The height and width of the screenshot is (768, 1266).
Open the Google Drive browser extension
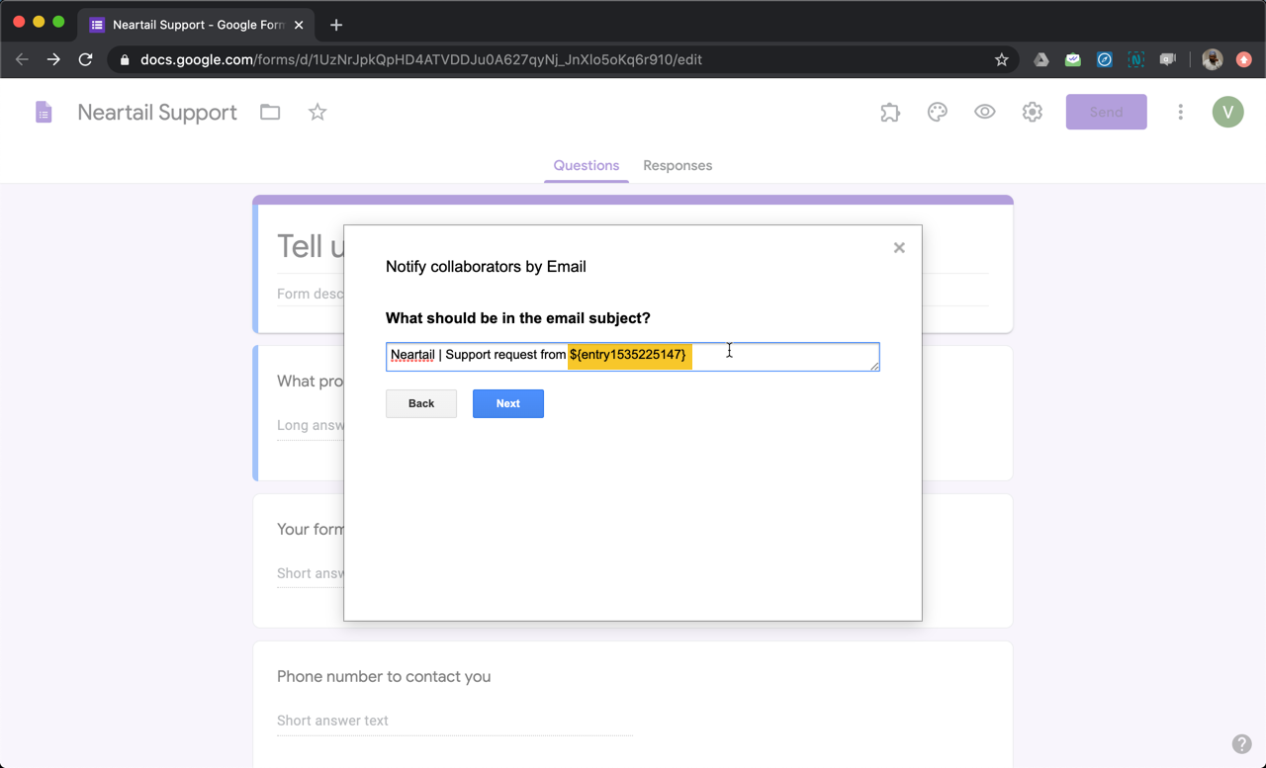[x=1040, y=59]
